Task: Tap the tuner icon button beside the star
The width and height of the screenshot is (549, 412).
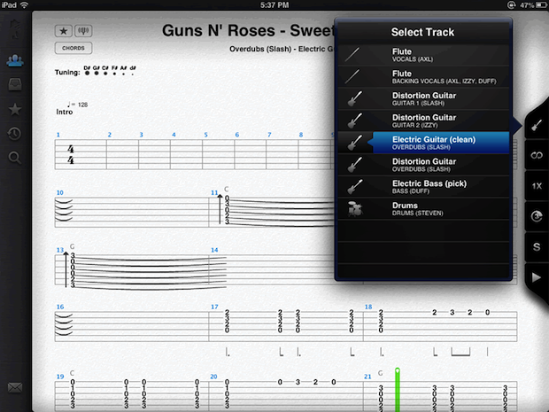Action: click(x=83, y=31)
